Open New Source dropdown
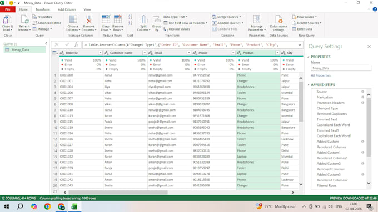The height and width of the screenshot is (212, 378). pyautogui.click(x=305, y=17)
